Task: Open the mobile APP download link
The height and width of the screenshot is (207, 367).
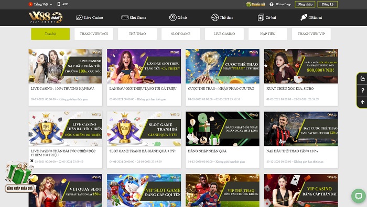Action: 62,4
